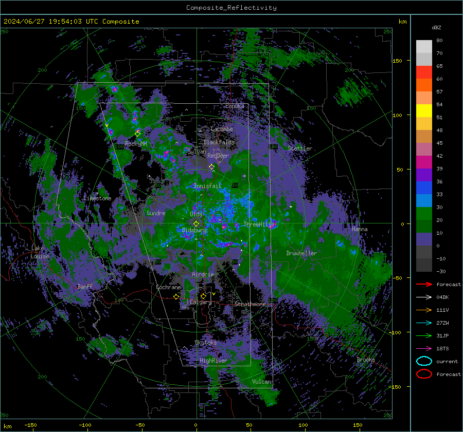Click the Sundre city label

(x=156, y=213)
